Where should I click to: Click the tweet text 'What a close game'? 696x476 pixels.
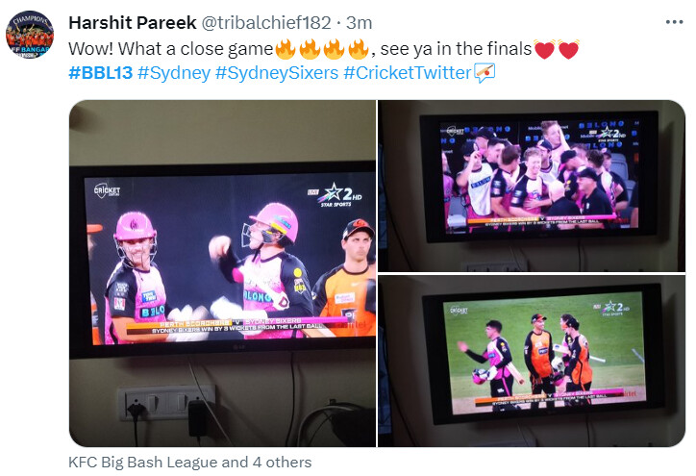tap(195, 49)
